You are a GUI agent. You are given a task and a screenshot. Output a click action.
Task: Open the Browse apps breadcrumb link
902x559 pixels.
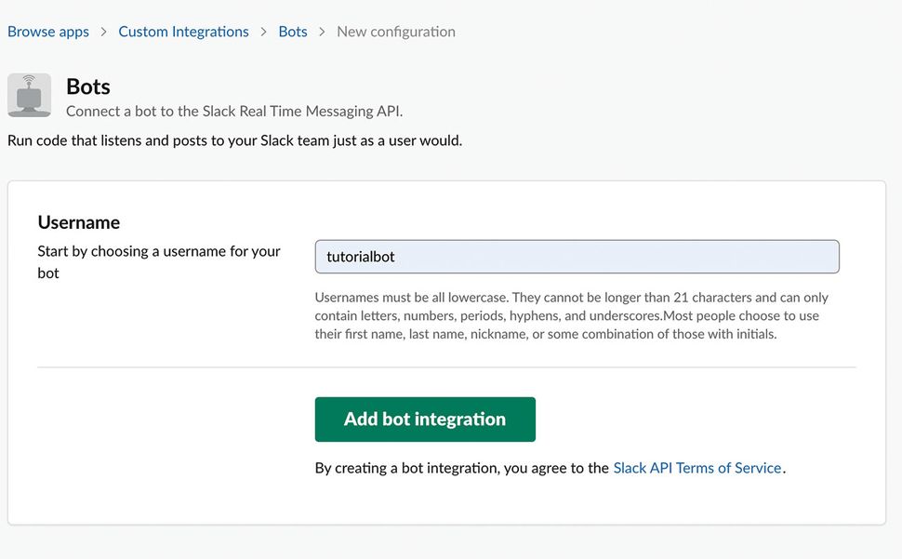[x=47, y=31]
